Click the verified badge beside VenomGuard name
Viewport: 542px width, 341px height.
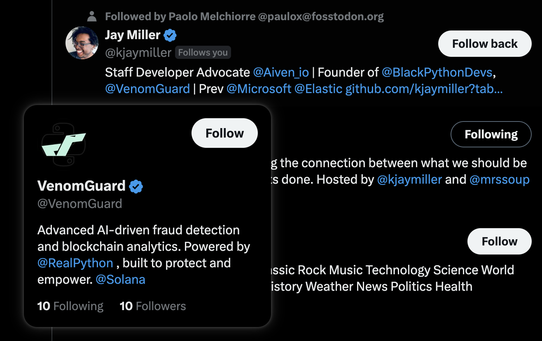(x=136, y=186)
